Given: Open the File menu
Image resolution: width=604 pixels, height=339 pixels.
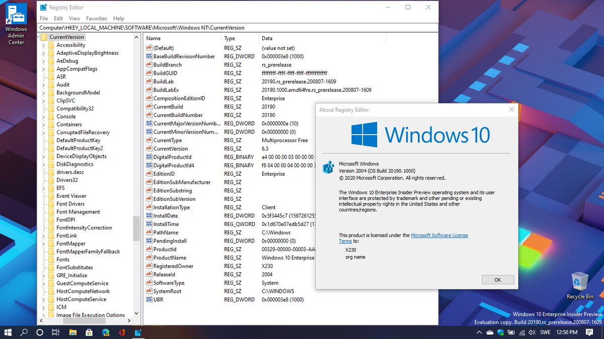Looking at the screenshot, I should [44, 19].
